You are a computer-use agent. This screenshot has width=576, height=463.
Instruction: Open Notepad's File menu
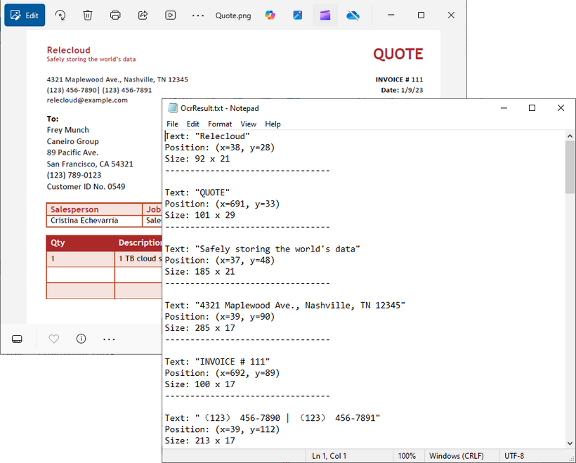point(172,124)
